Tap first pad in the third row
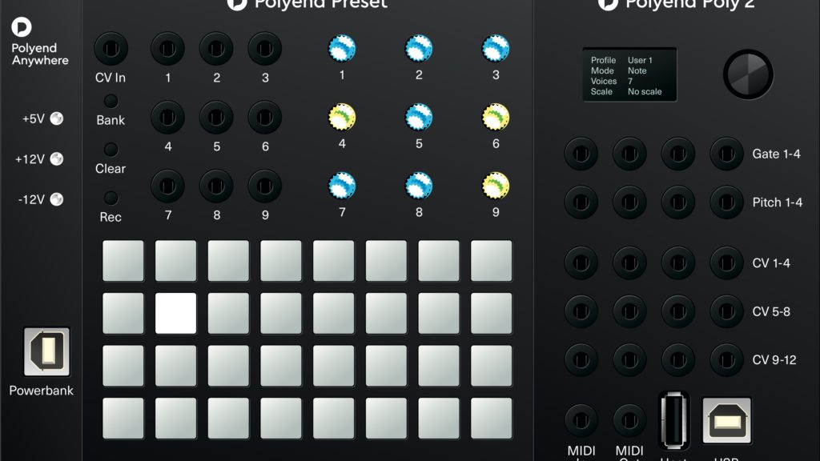The image size is (820, 461). tap(123, 365)
